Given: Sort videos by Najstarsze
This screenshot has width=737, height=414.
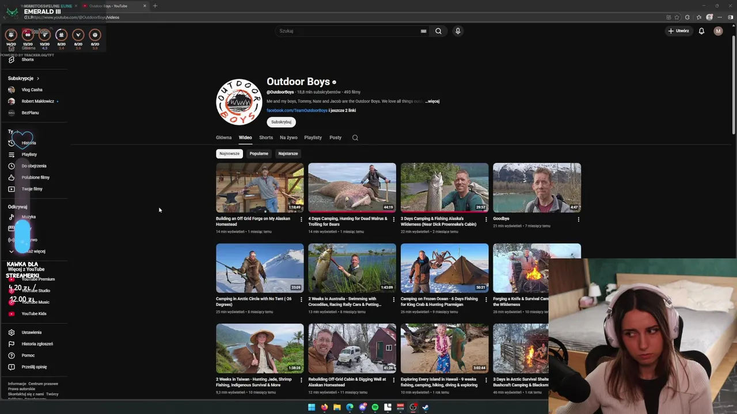Looking at the screenshot, I should click(288, 154).
